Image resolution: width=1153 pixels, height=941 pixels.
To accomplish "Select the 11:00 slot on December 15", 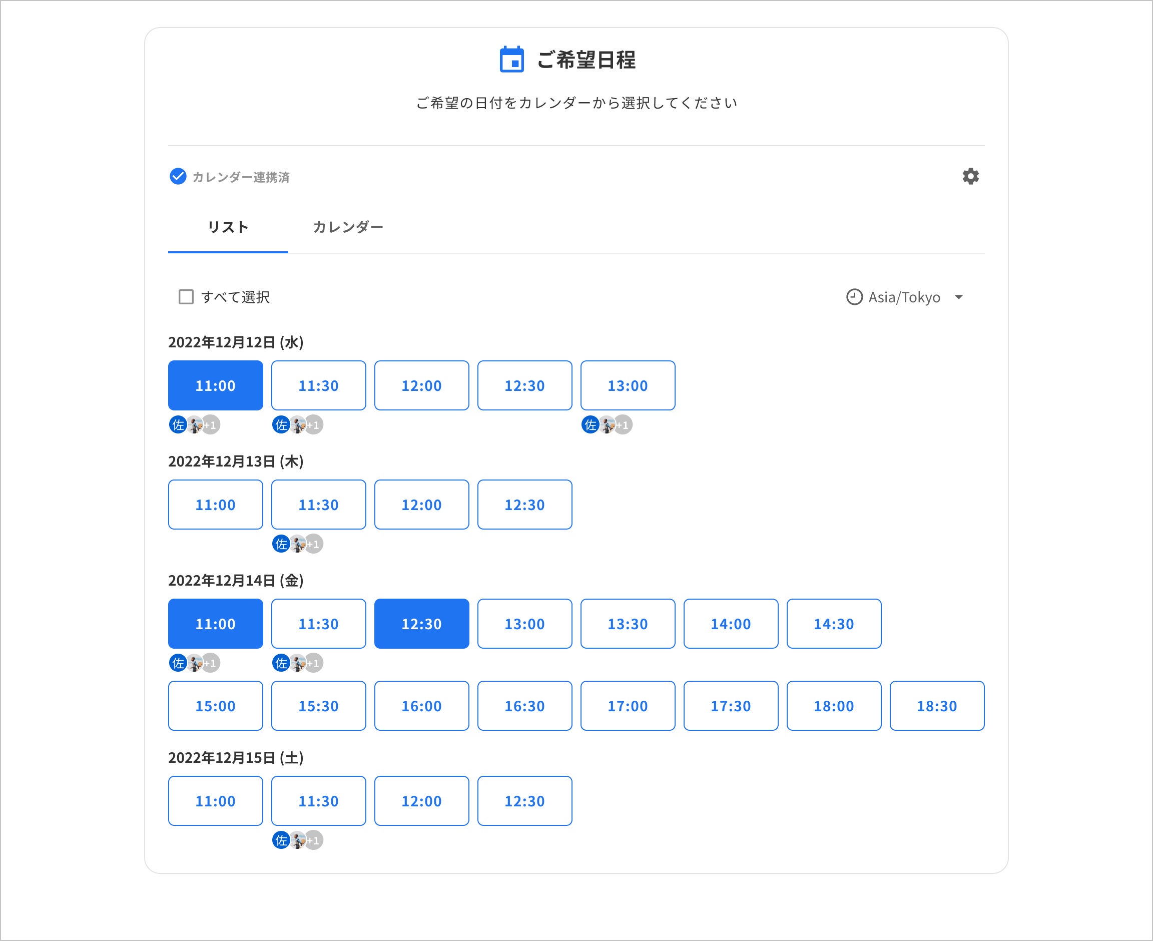I will point(215,801).
